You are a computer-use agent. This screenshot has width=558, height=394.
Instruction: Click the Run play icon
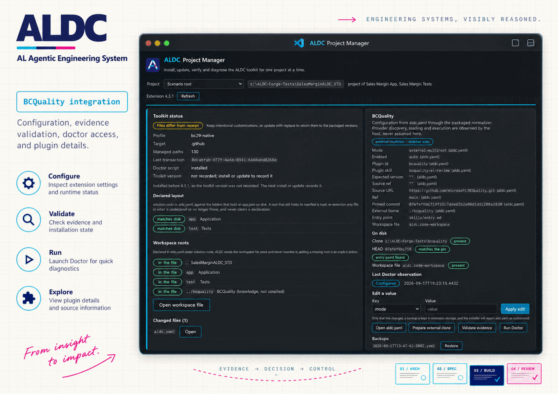click(29, 259)
